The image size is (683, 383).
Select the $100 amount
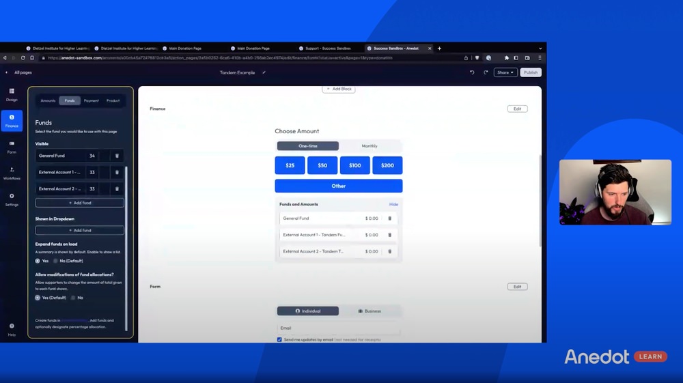tap(355, 165)
